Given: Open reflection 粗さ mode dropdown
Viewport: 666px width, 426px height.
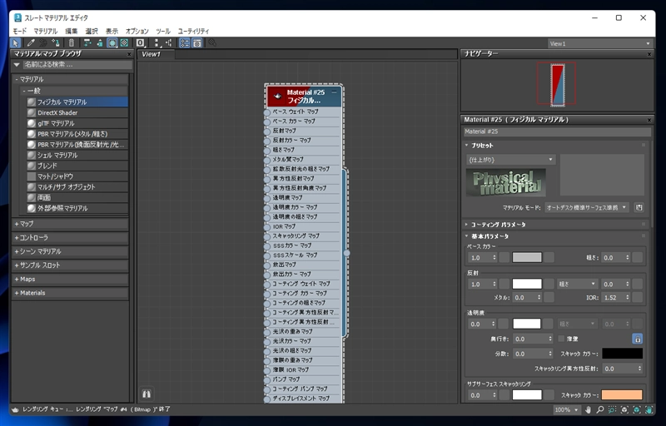Looking at the screenshot, I should (x=577, y=284).
